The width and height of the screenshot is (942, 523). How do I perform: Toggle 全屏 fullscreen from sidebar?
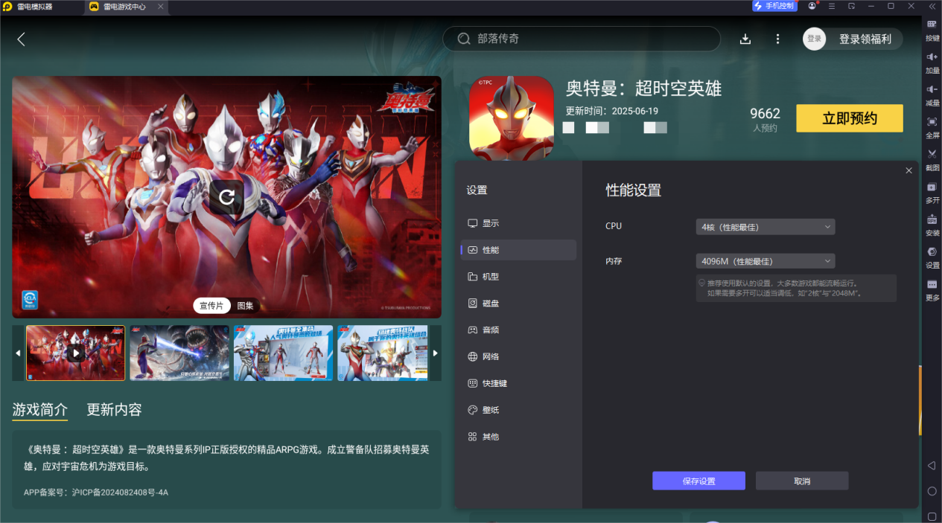pos(932,127)
